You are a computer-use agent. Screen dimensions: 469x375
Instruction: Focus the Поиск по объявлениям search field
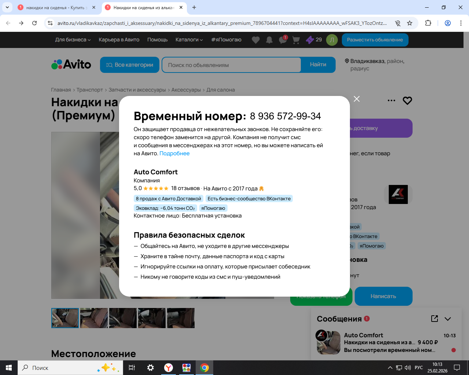[x=231, y=65]
